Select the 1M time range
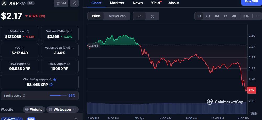This screenshot has width=262, height=120. (217, 16)
